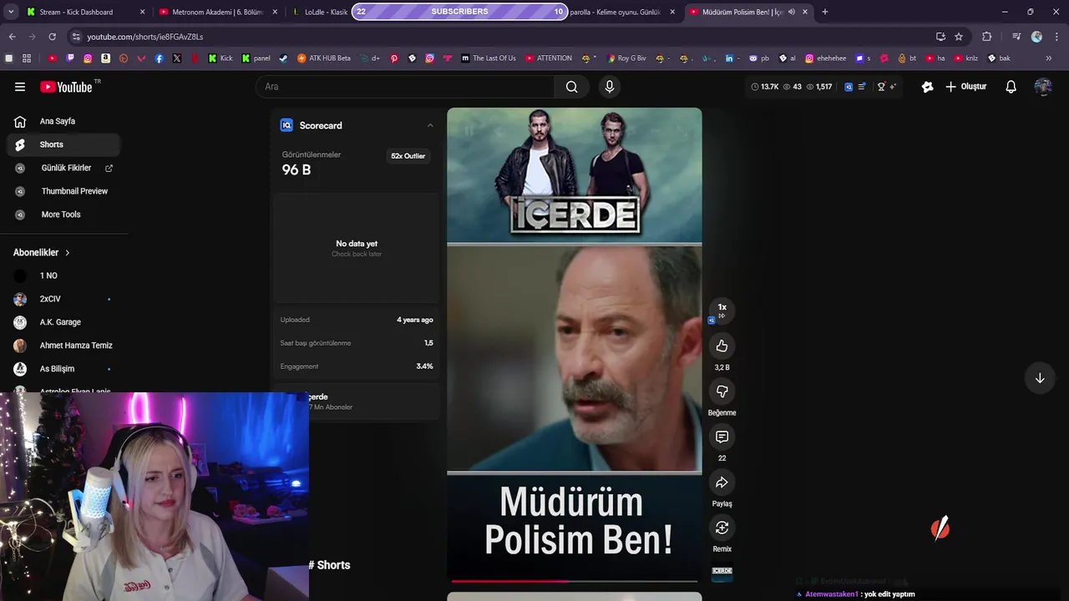Open Günlük Fikirler in sidebar
Viewport: 1069px width, 601px height.
click(x=64, y=168)
